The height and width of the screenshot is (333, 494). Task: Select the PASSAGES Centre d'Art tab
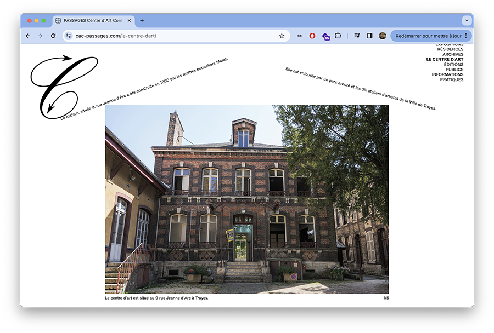click(93, 21)
